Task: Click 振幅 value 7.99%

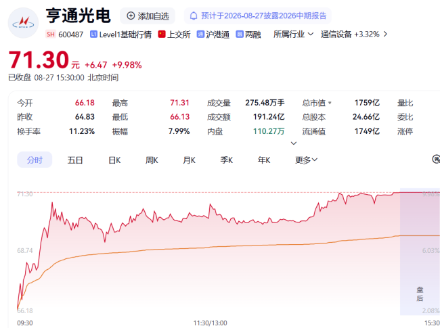Action: pos(179,131)
